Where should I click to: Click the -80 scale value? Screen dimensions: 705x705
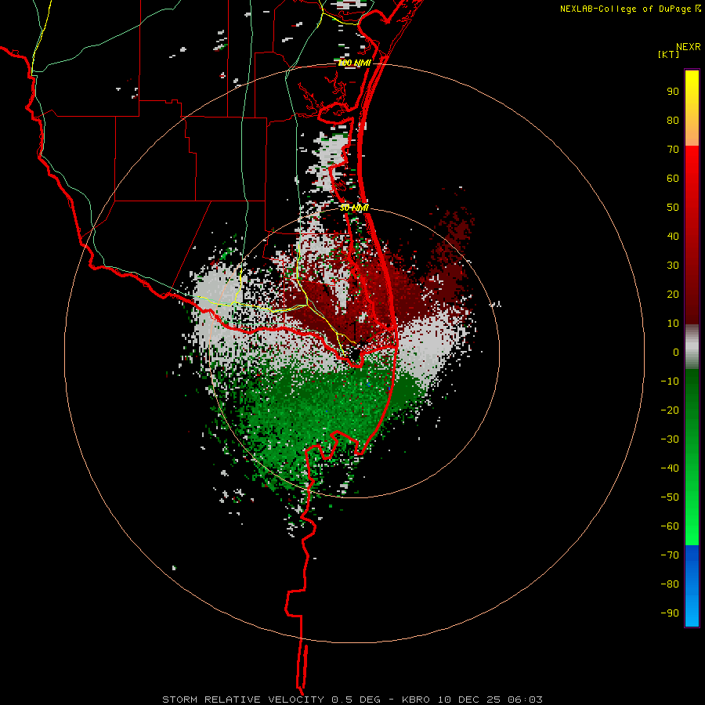tap(670, 584)
